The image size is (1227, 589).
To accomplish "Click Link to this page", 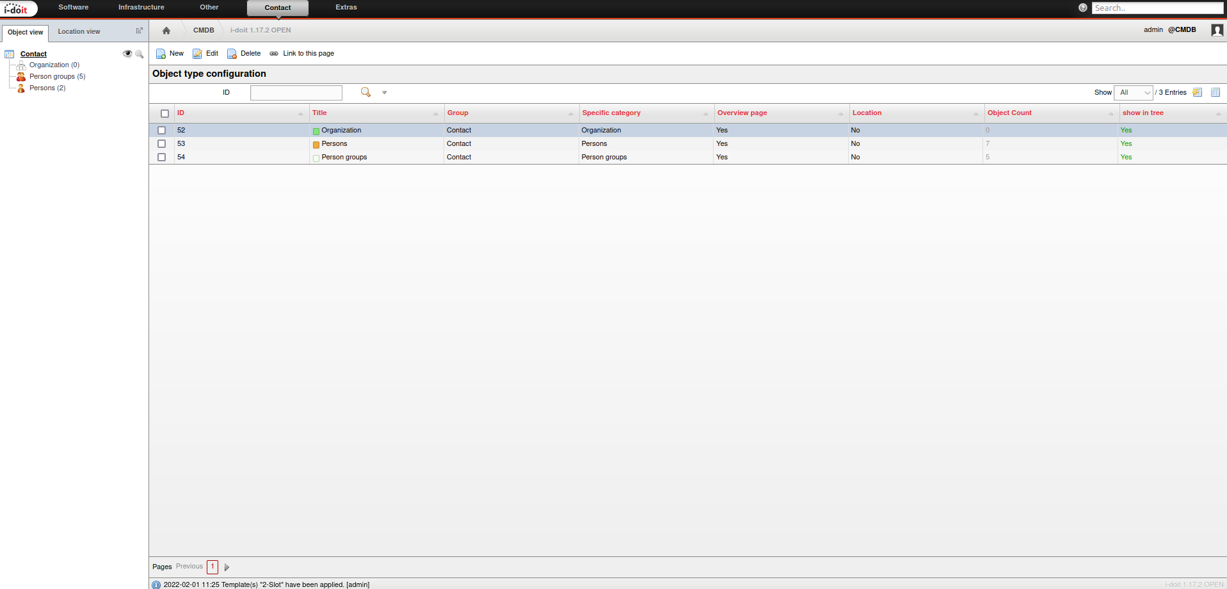I will pyautogui.click(x=308, y=54).
